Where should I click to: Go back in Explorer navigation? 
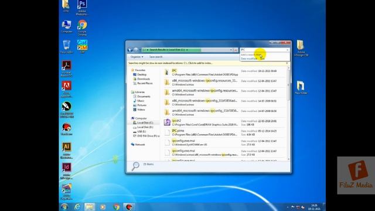[130, 50]
